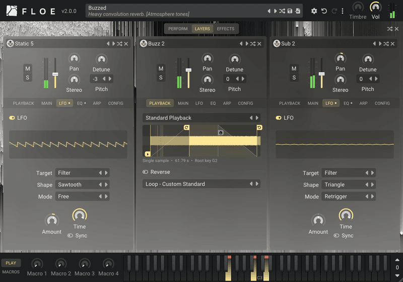This screenshot has width=403, height=282.
Task: Mute the Buzz 2 layer
Action: pos(161,68)
